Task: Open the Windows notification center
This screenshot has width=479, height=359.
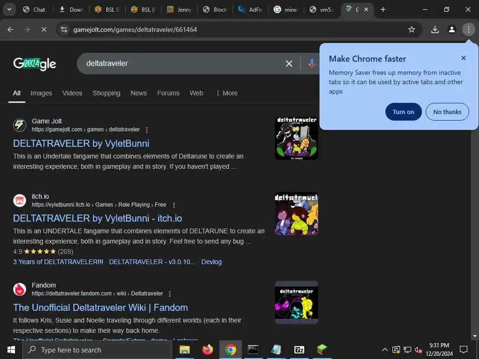Action: 464,350
